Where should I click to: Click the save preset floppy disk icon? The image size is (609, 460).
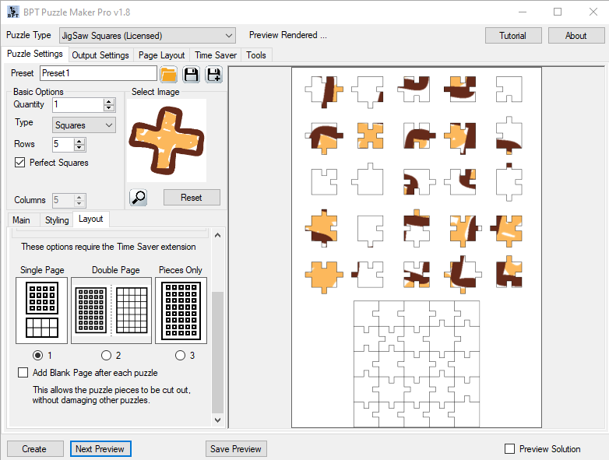[x=192, y=74]
